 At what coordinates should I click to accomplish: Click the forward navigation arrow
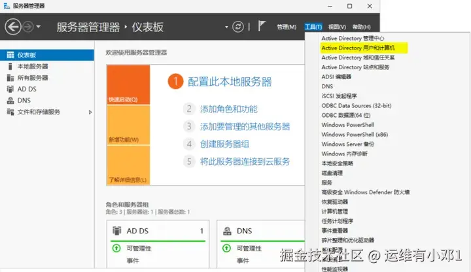coord(28,27)
